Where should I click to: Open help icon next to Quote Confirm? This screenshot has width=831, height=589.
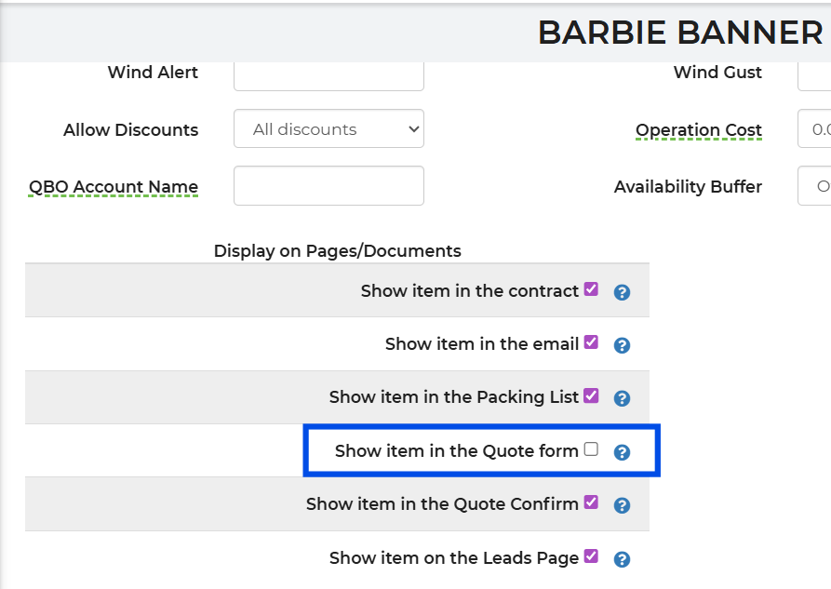click(x=623, y=505)
